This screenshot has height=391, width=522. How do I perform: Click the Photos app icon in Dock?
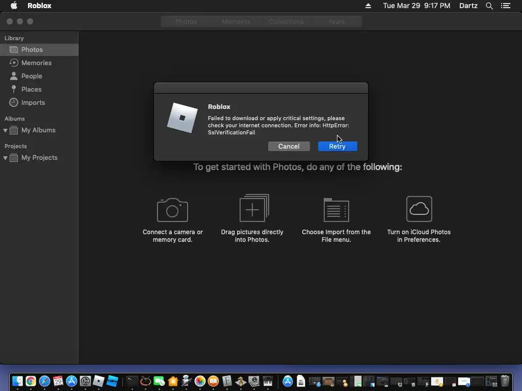200,381
